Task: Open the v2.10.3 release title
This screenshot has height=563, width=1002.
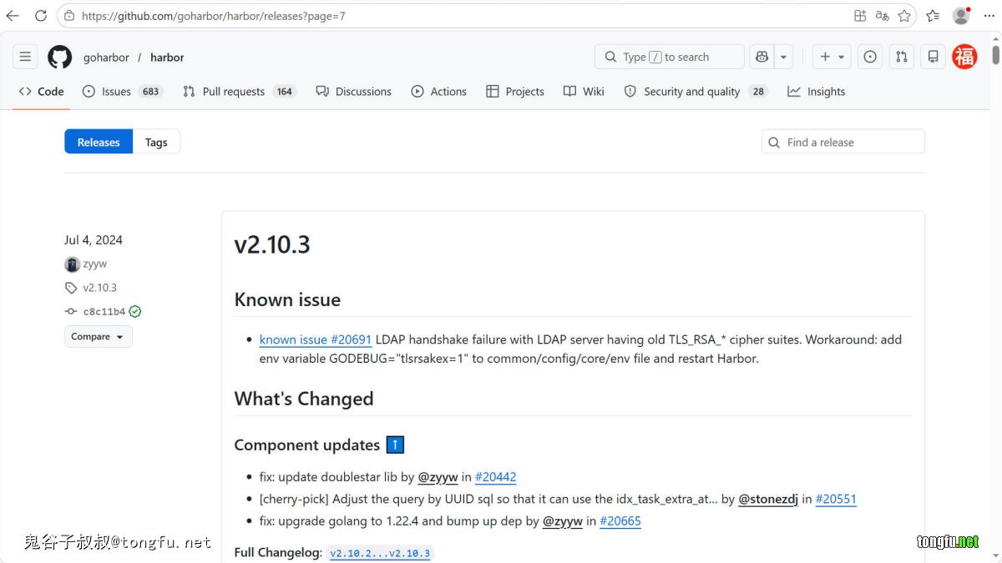Action: pos(272,244)
